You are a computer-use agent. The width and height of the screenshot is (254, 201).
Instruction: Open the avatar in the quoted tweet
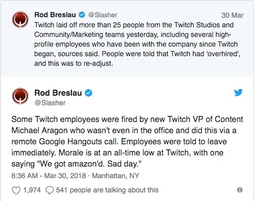(20, 20)
